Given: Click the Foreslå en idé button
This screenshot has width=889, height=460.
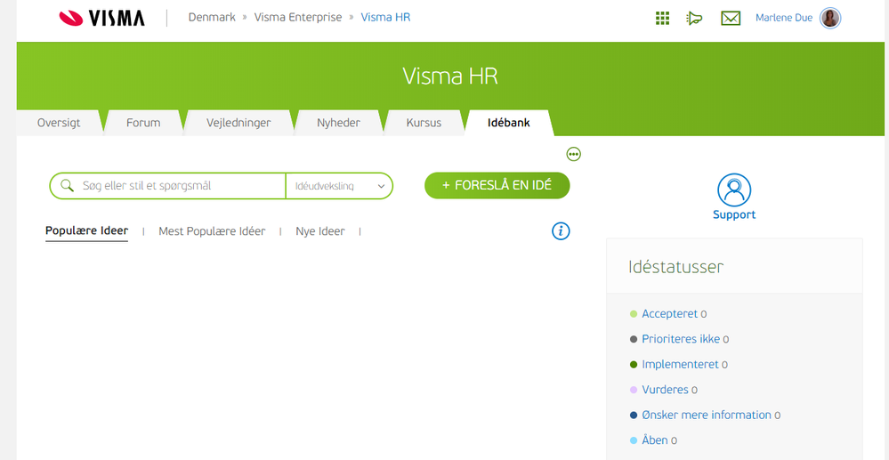Looking at the screenshot, I should 497,185.
